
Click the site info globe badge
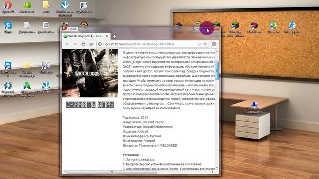point(100,44)
